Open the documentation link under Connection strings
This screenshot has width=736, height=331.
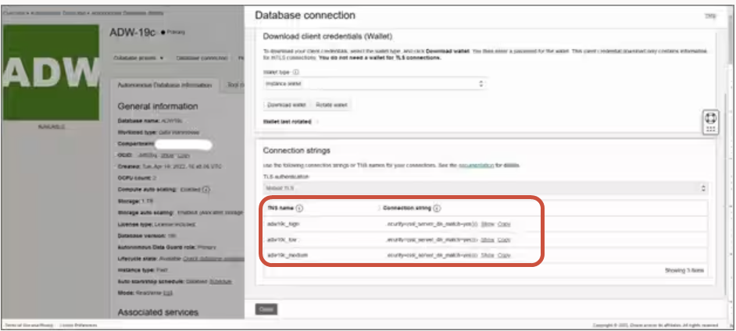[x=476, y=165]
